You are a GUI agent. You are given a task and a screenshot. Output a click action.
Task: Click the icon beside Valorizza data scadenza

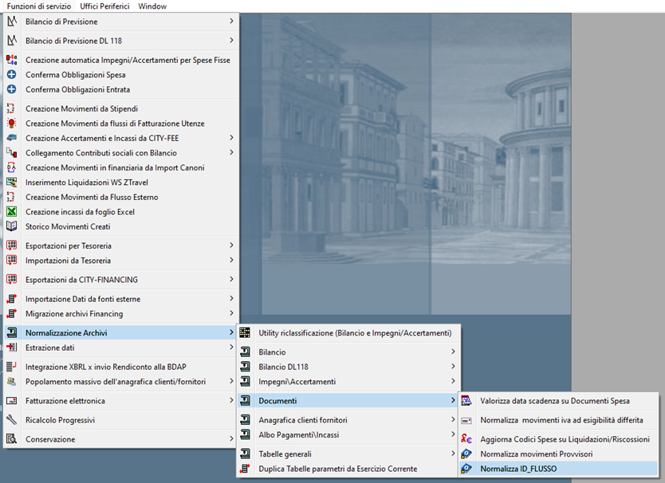466,401
